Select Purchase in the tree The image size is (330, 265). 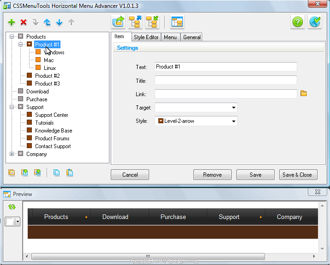(x=36, y=99)
